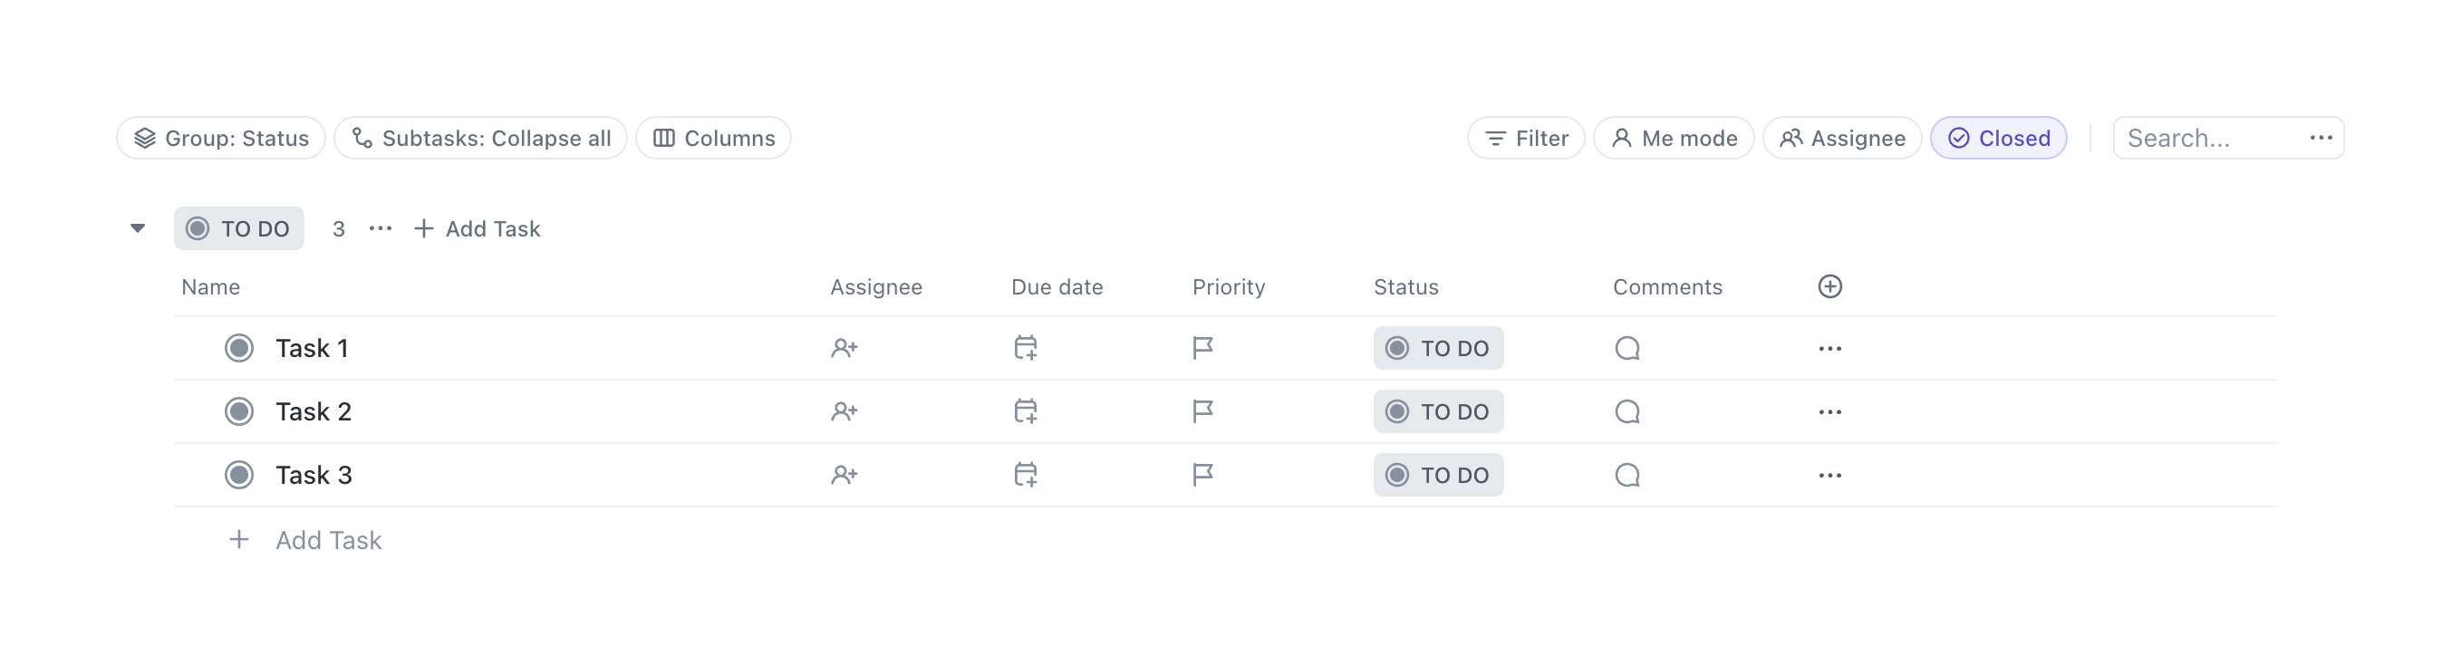Add a comment to Task 3
Image resolution: width=2461 pixels, height=666 pixels.
tap(1627, 474)
